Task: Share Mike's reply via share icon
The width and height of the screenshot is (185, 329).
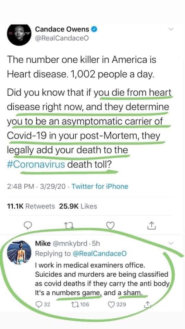Action: pyautogui.click(x=148, y=304)
